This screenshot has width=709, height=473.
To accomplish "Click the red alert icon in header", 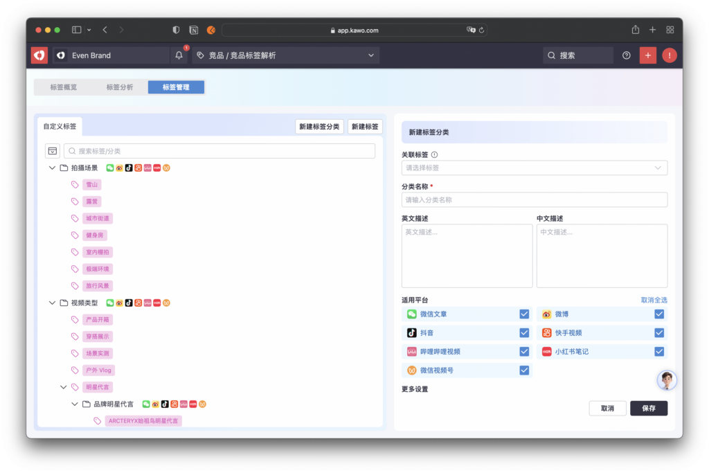I will click(669, 55).
